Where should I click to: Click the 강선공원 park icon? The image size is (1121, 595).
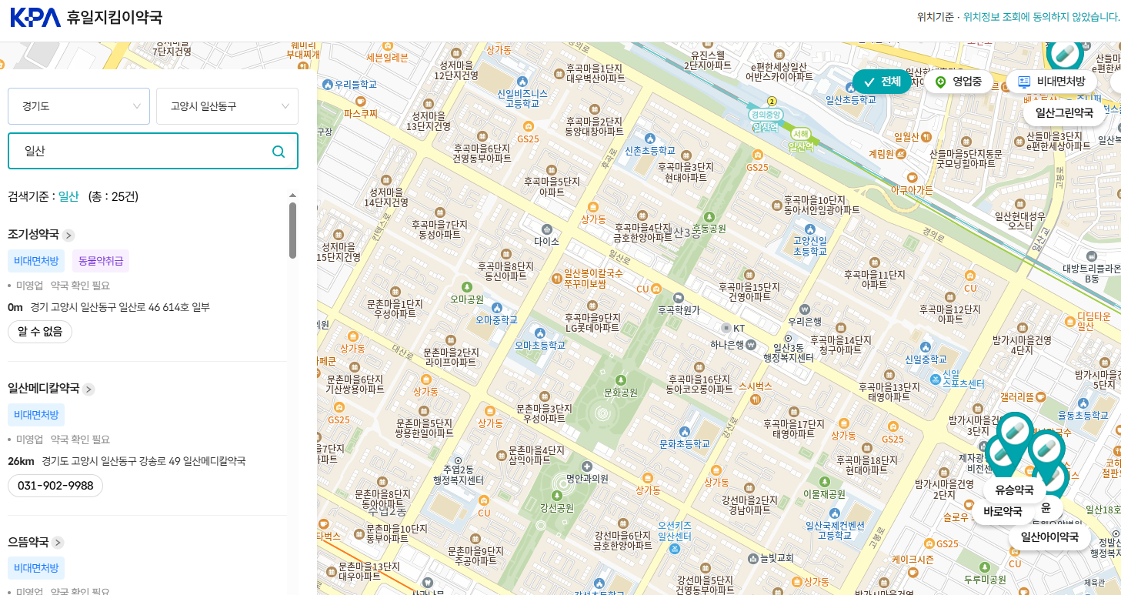pos(557,496)
